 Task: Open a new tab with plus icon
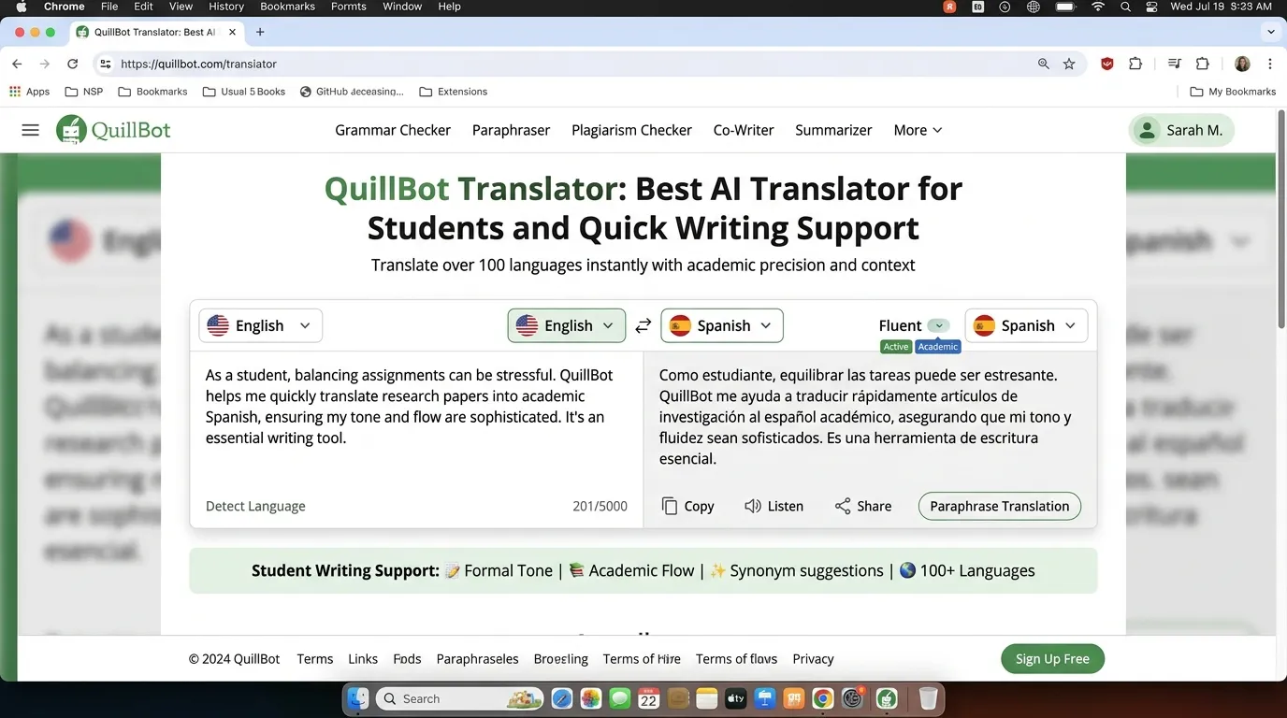(260, 32)
